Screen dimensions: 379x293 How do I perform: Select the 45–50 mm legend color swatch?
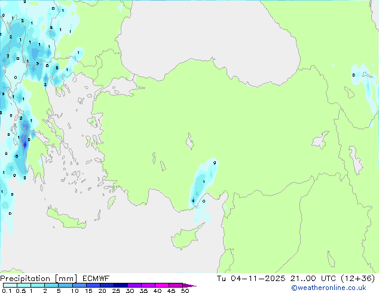176,285
